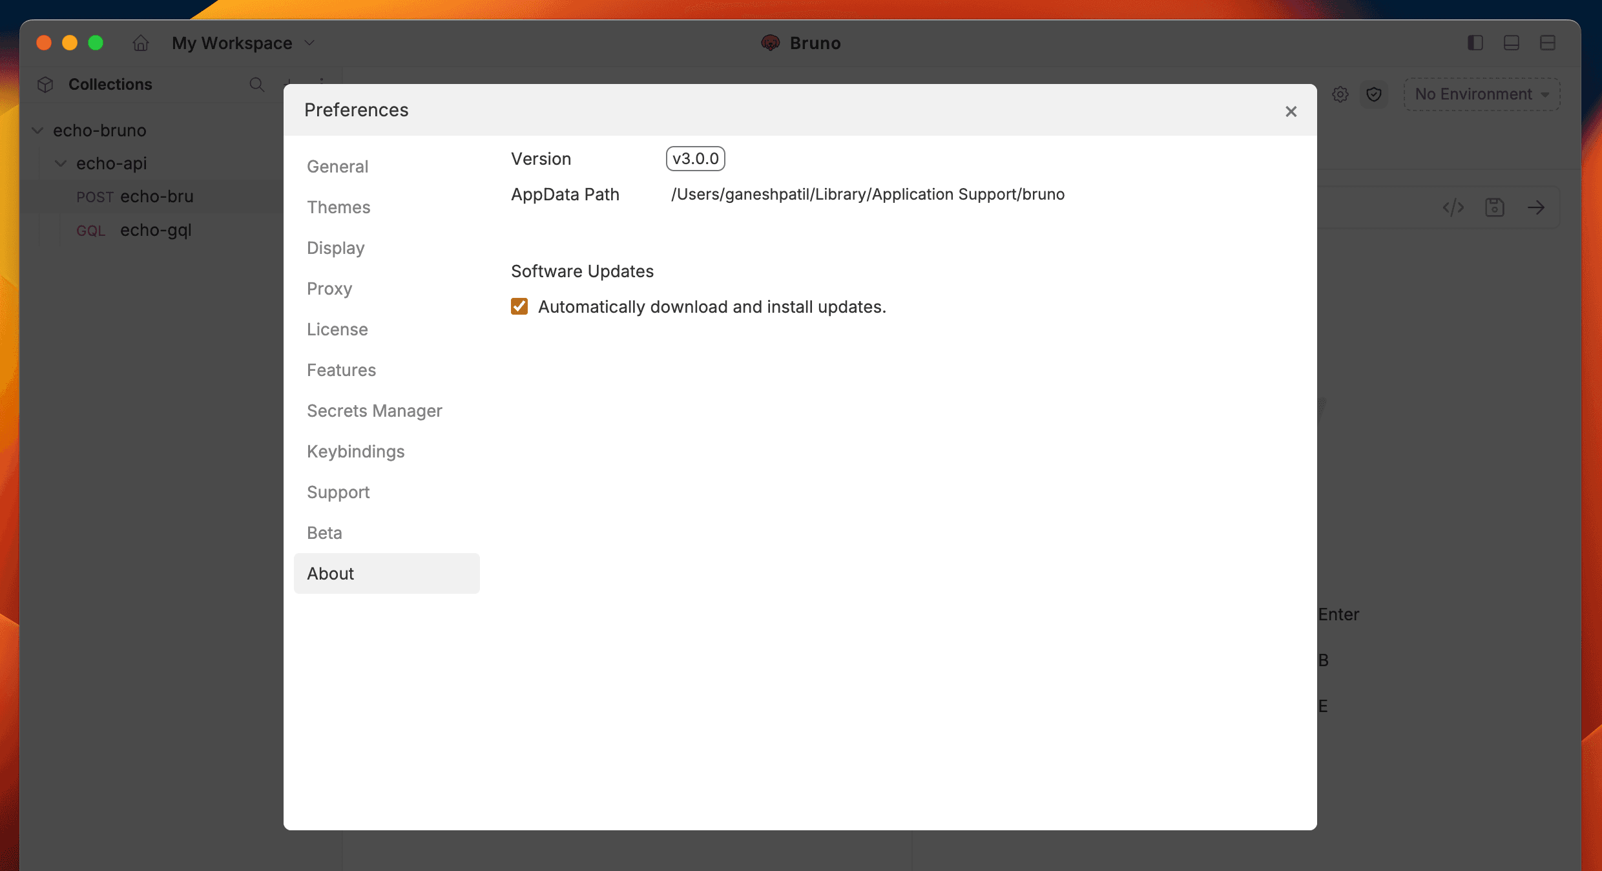Open the Keybindings preferences tab
The width and height of the screenshot is (1602, 871).
355,452
